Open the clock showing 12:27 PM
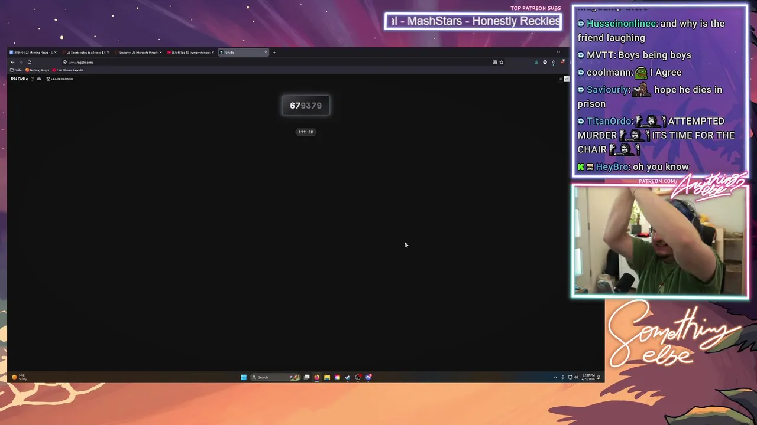Viewport: 757px width, 425px height. [x=588, y=377]
